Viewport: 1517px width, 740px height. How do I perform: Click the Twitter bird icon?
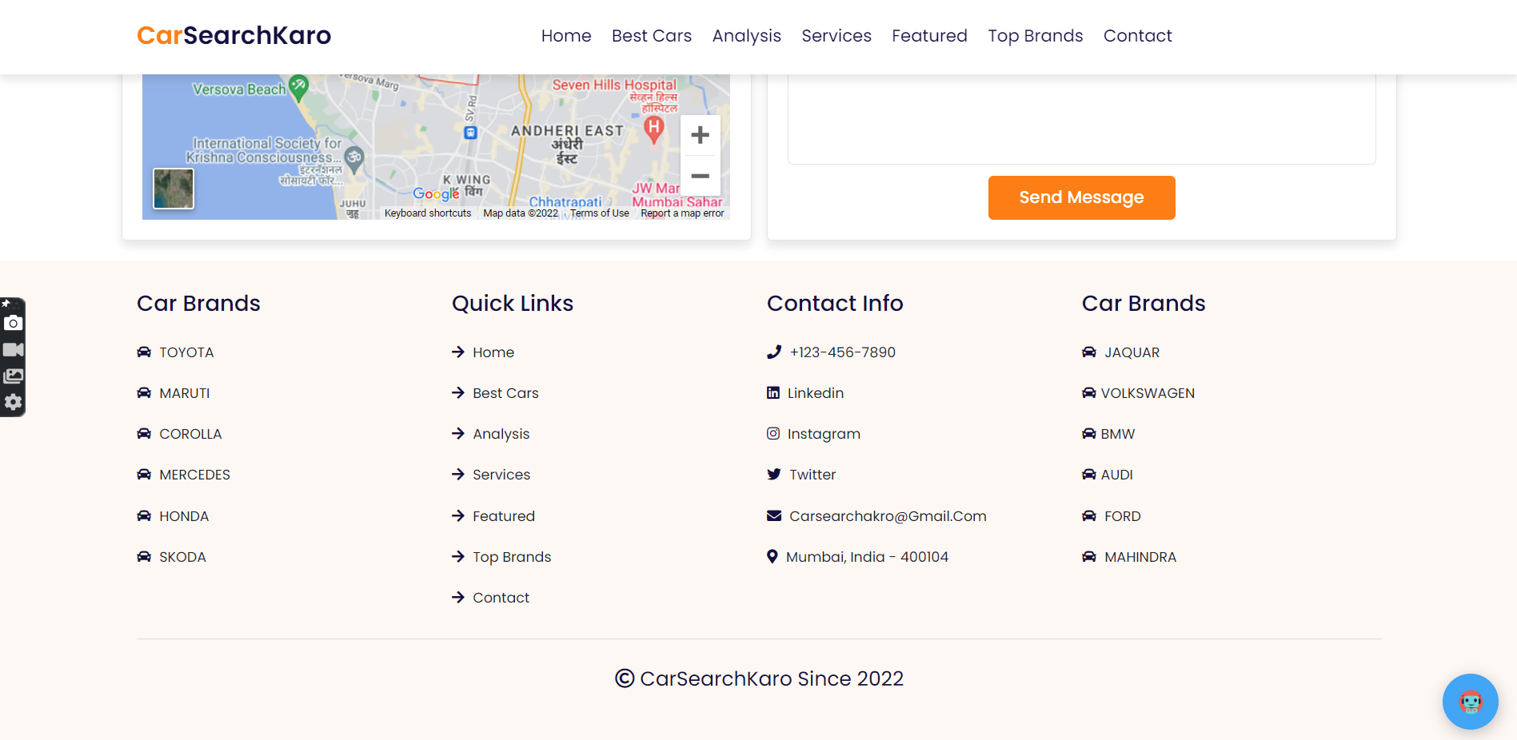(774, 474)
